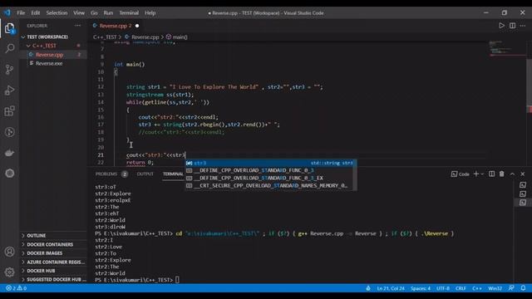Open the Explorer view in activity bar

point(9,28)
